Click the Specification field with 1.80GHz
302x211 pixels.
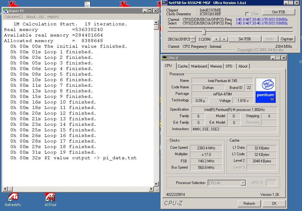[234, 110]
